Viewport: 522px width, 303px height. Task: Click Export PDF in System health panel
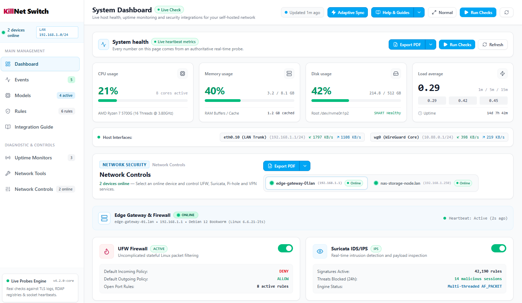pos(407,44)
